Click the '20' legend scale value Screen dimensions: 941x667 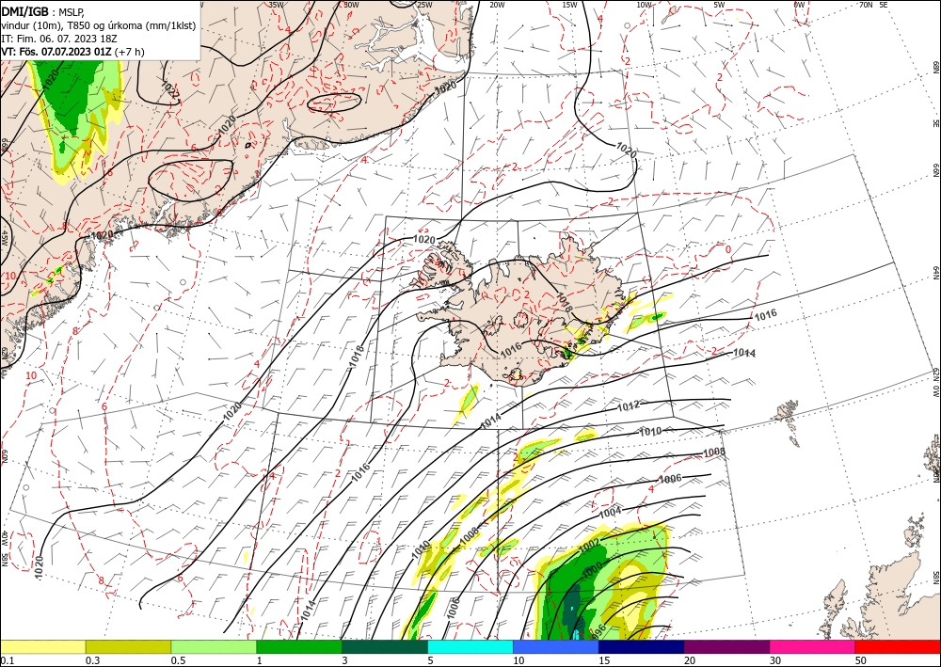tap(690, 660)
